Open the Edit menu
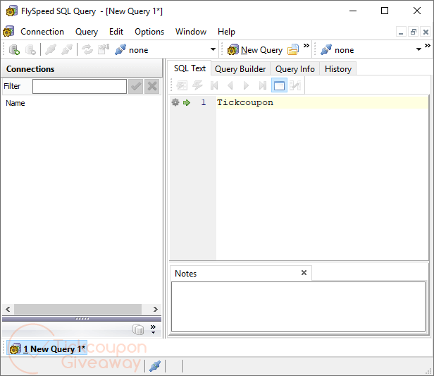Screen dimensions: 434x376 pos(116,32)
